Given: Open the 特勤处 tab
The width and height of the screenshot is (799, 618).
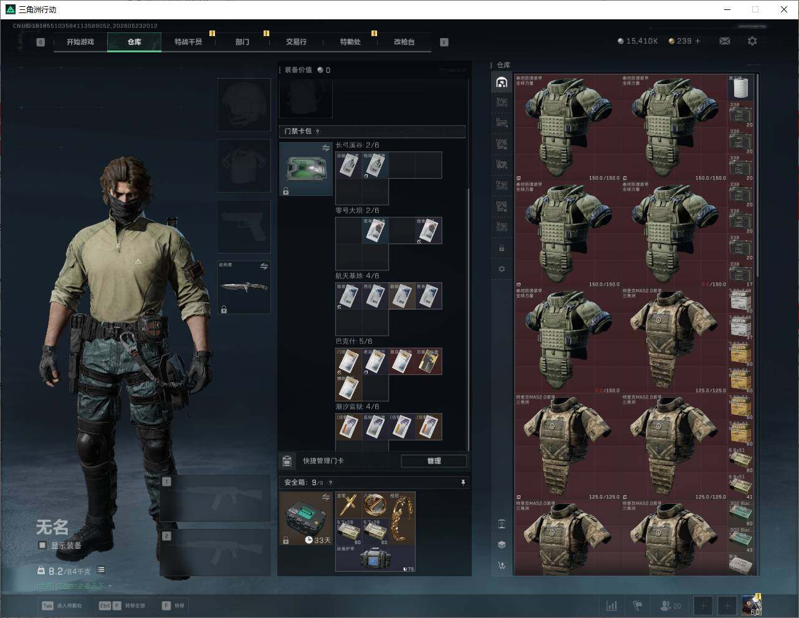Looking at the screenshot, I should tap(350, 42).
